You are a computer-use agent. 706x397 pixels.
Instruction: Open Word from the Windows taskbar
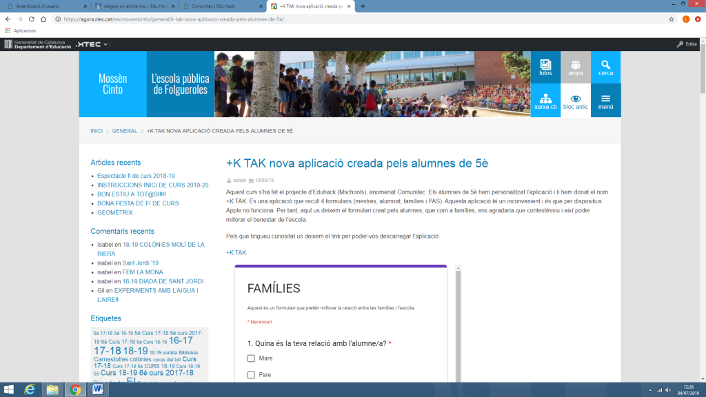click(x=96, y=389)
